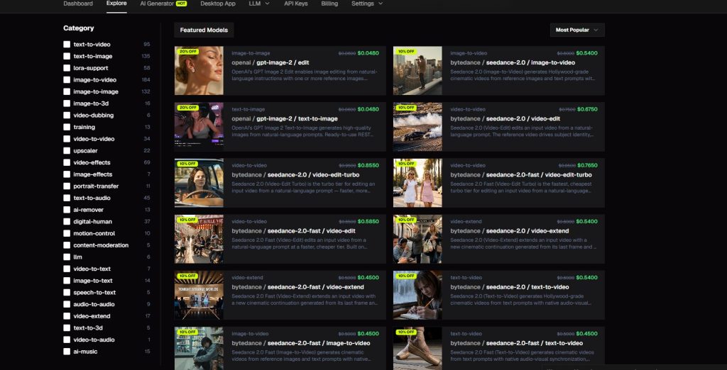Open seedance-2.0-fast / video-edit-turbo model
This screenshot has width=727, height=370.
click(x=499, y=183)
